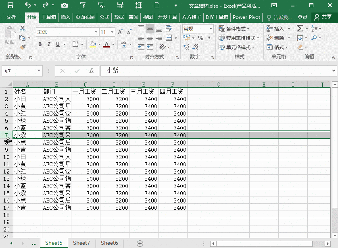Image resolution: width=338 pixels, height=248 pixels.
Task: Switch to the Sheet7 worksheet tab
Action: pyautogui.click(x=81, y=243)
